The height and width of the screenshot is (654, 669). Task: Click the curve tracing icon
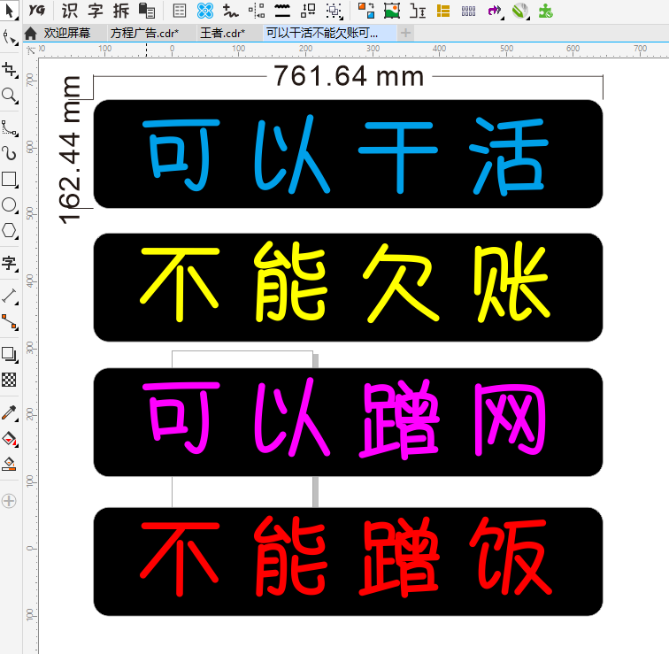tap(231, 11)
